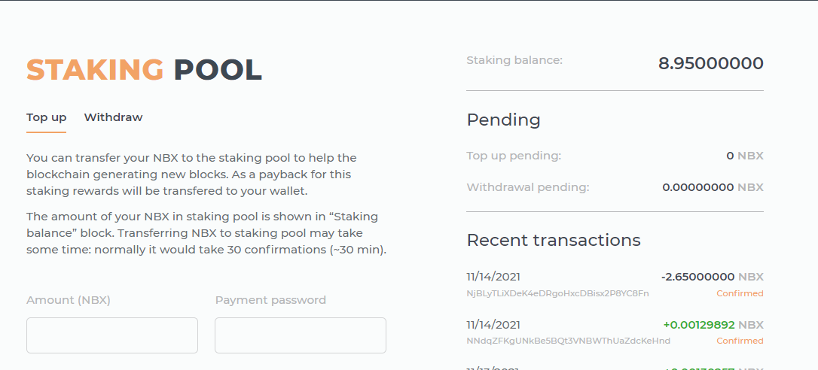818x370 pixels.
Task: Click the Top up pending 0 NBX value
Action: [x=745, y=156]
